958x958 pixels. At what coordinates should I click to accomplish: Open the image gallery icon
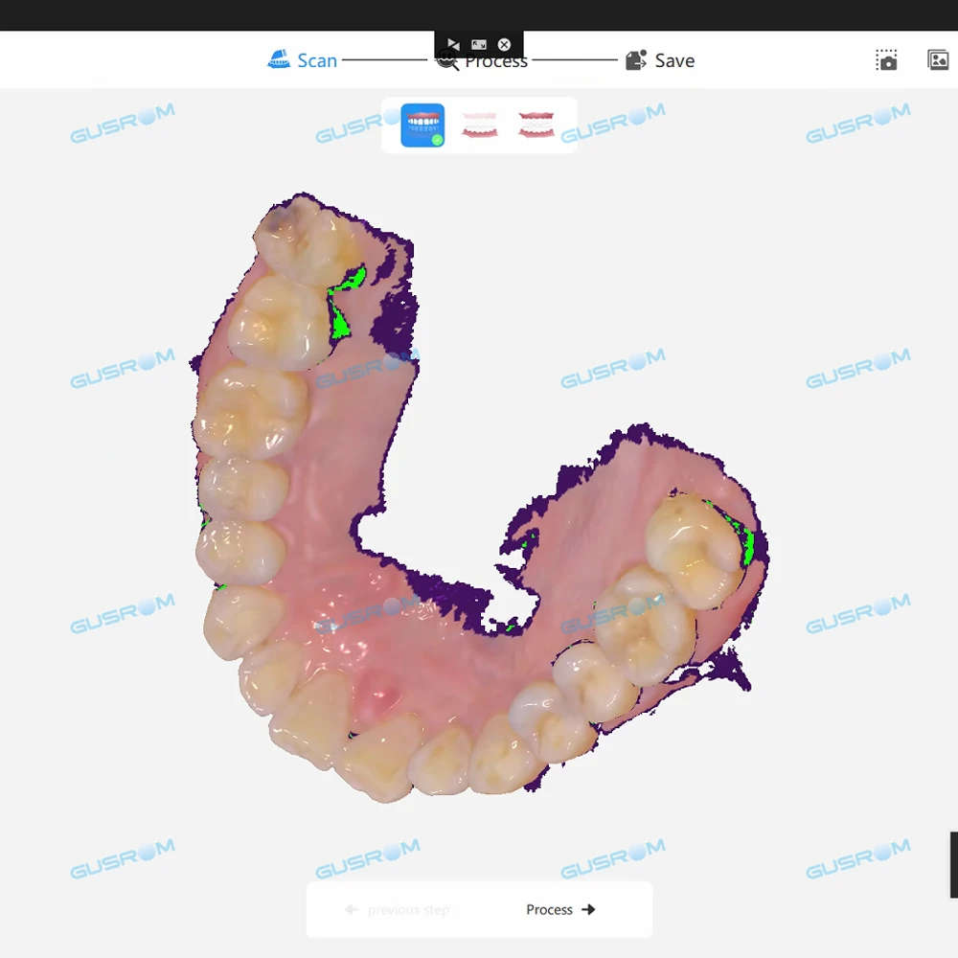[x=938, y=59]
